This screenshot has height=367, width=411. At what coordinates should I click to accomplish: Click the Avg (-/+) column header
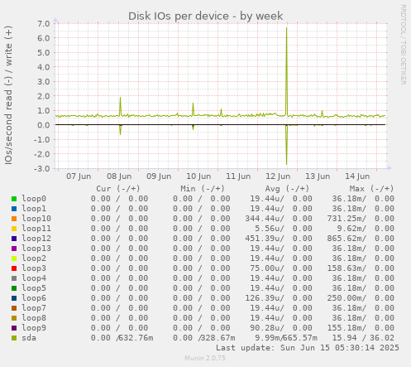[x=287, y=189]
